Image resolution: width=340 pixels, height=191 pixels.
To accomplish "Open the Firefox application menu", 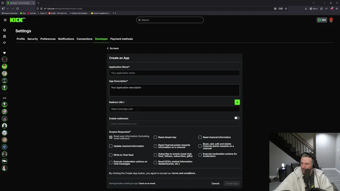I will click(337, 8).
